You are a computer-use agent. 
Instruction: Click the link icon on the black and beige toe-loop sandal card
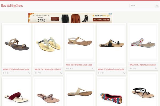click(x=124, y=73)
